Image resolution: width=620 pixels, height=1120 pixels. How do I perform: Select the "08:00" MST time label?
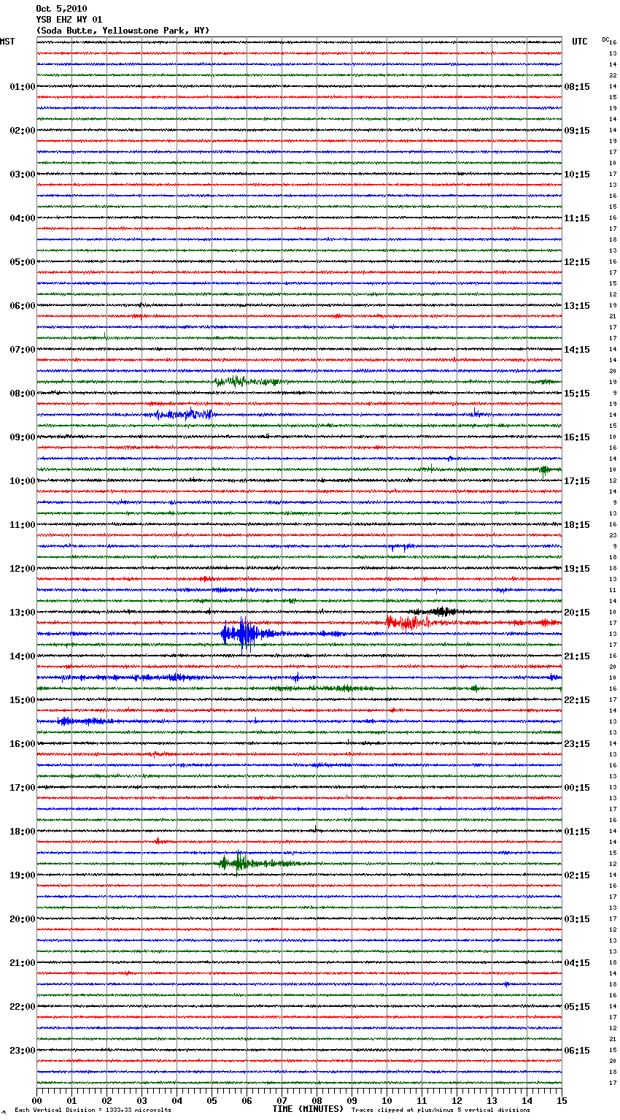pyautogui.click(x=23, y=394)
